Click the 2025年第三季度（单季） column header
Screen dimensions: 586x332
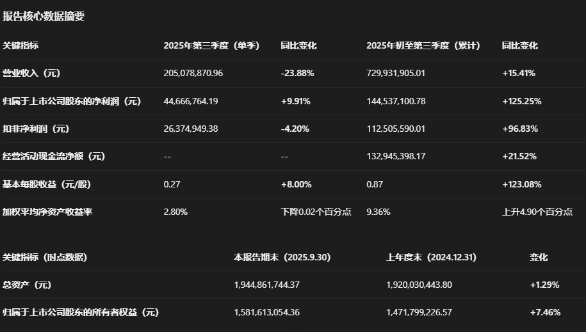(x=211, y=45)
